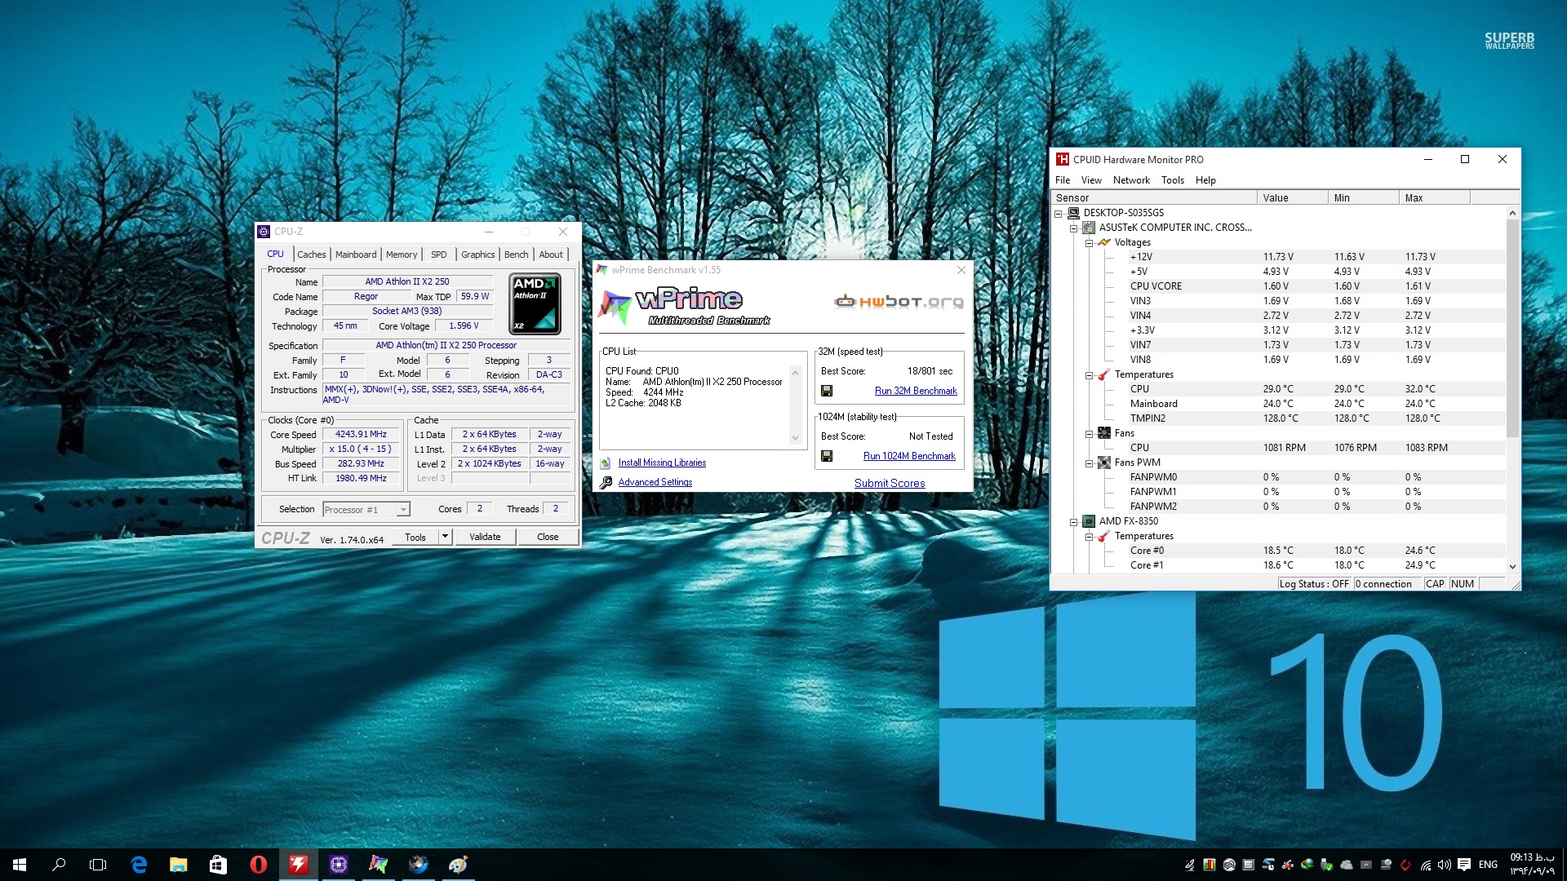Click the Submit Scores link
The width and height of the screenshot is (1567, 881).
(890, 483)
